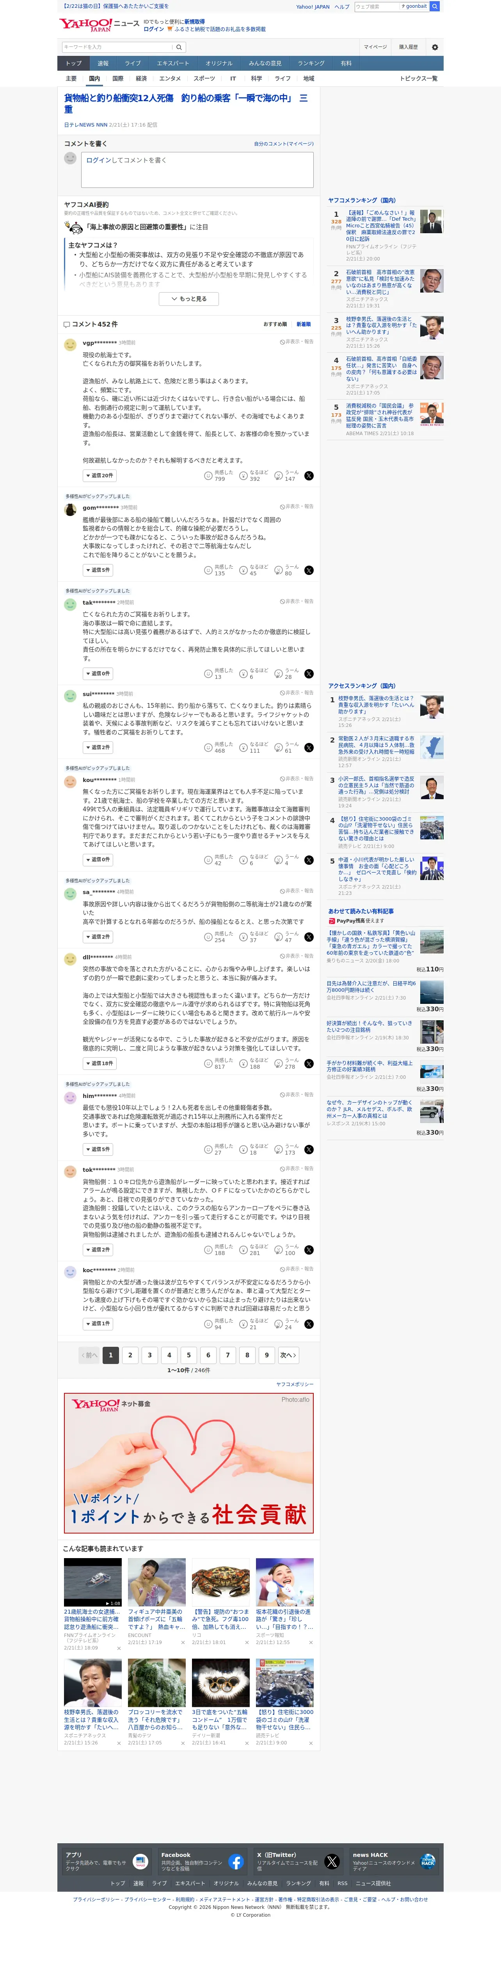Viewport: 501px width, 1962px height.
Task: Click the ウェブ検索 input field
Action: [x=377, y=6]
